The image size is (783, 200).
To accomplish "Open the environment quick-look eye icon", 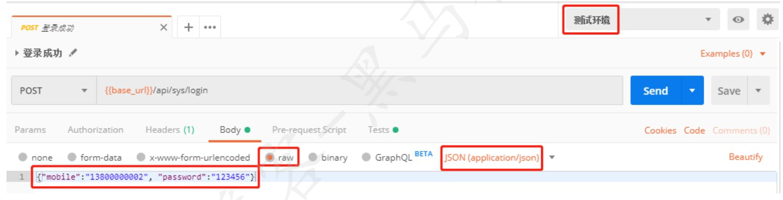I will click(x=738, y=20).
